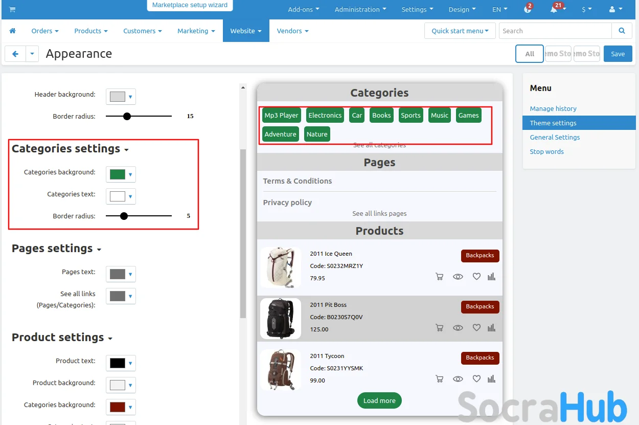
Task: Click the back arrow button beside Appearance
Action: (15, 54)
